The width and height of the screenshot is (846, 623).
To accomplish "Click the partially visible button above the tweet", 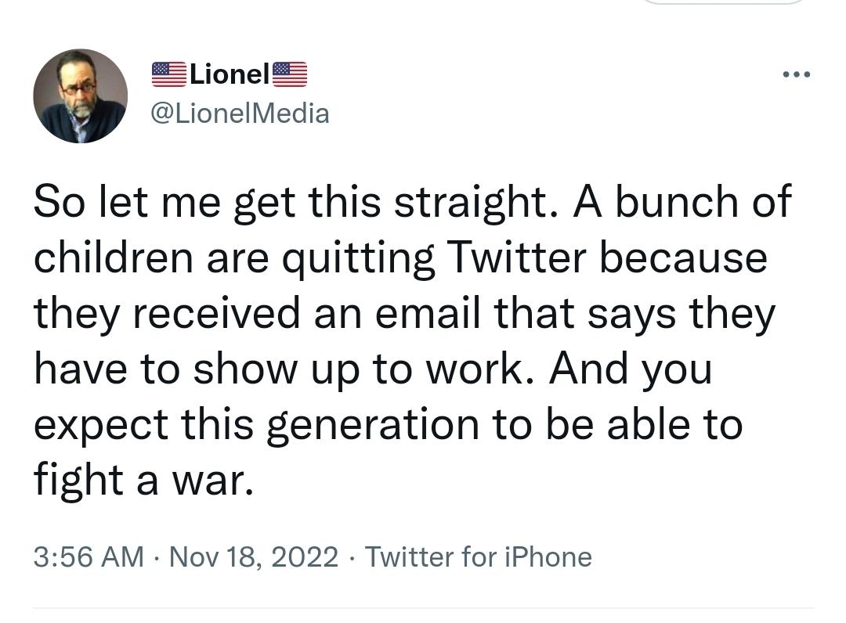I will click(724, 2).
